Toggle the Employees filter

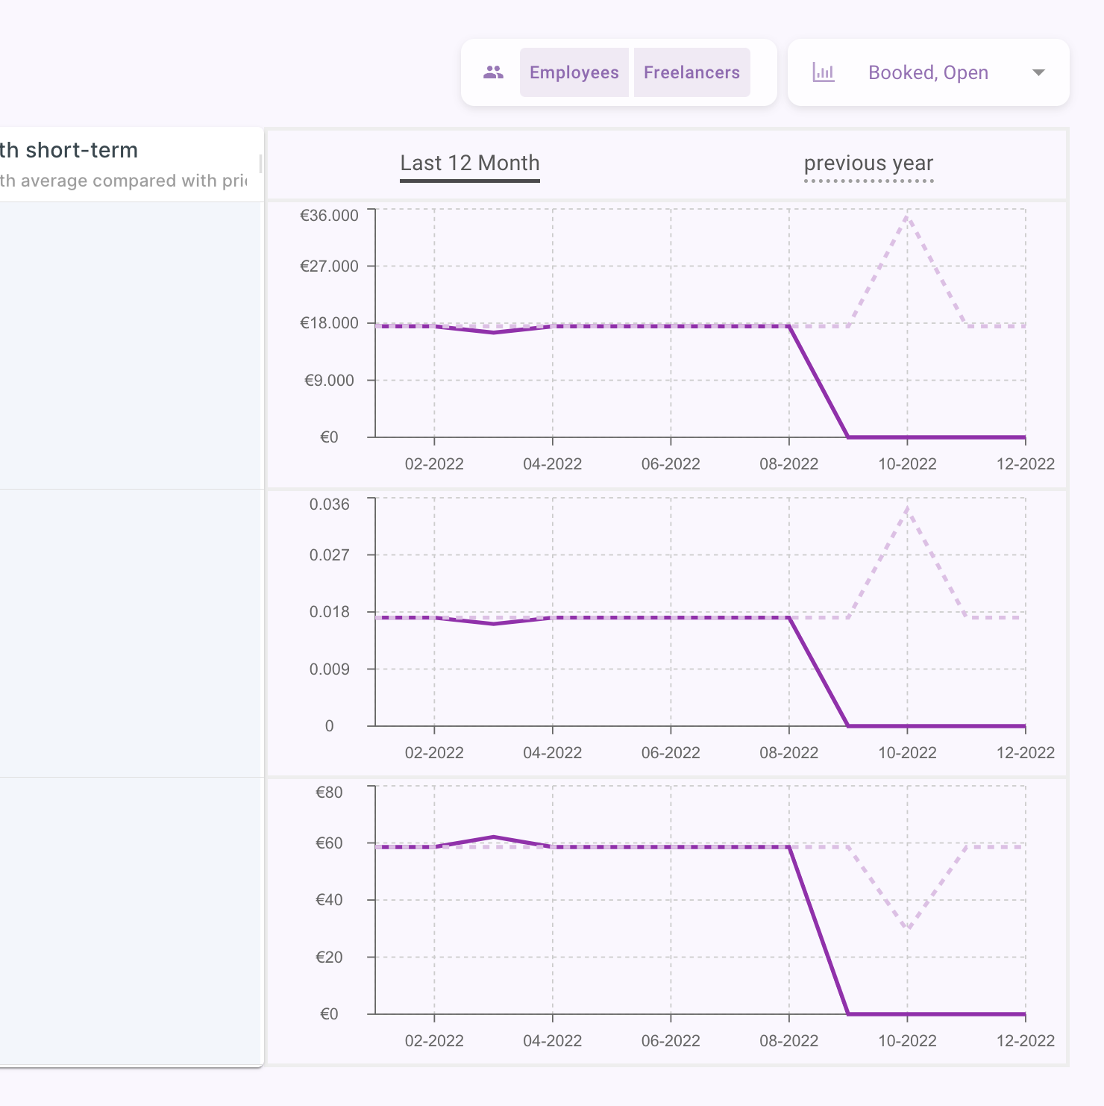[574, 72]
